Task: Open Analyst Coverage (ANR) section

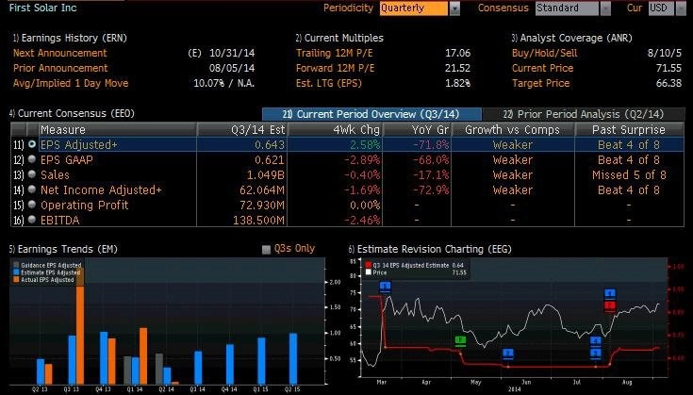Action: pyautogui.click(x=572, y=38)
